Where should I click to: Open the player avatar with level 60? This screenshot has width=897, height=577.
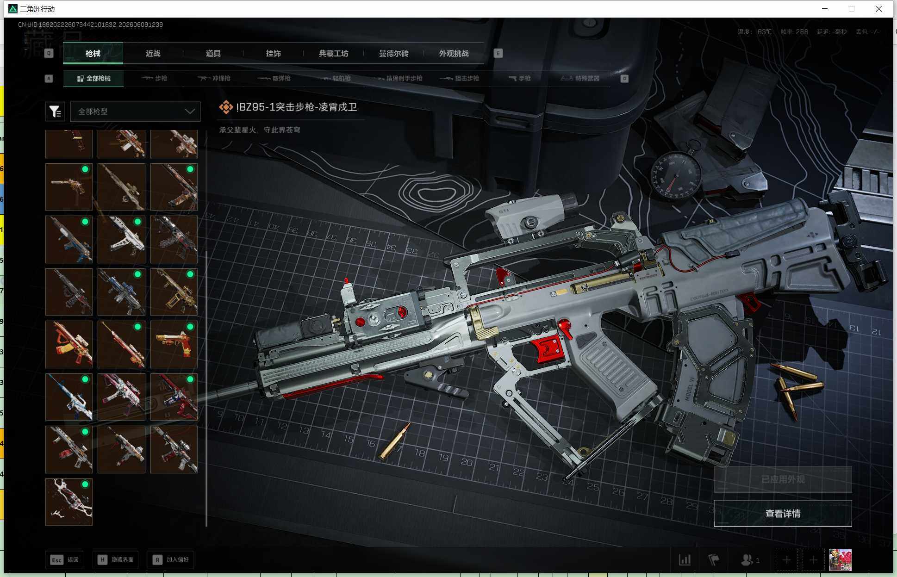(x=840, y=560)
